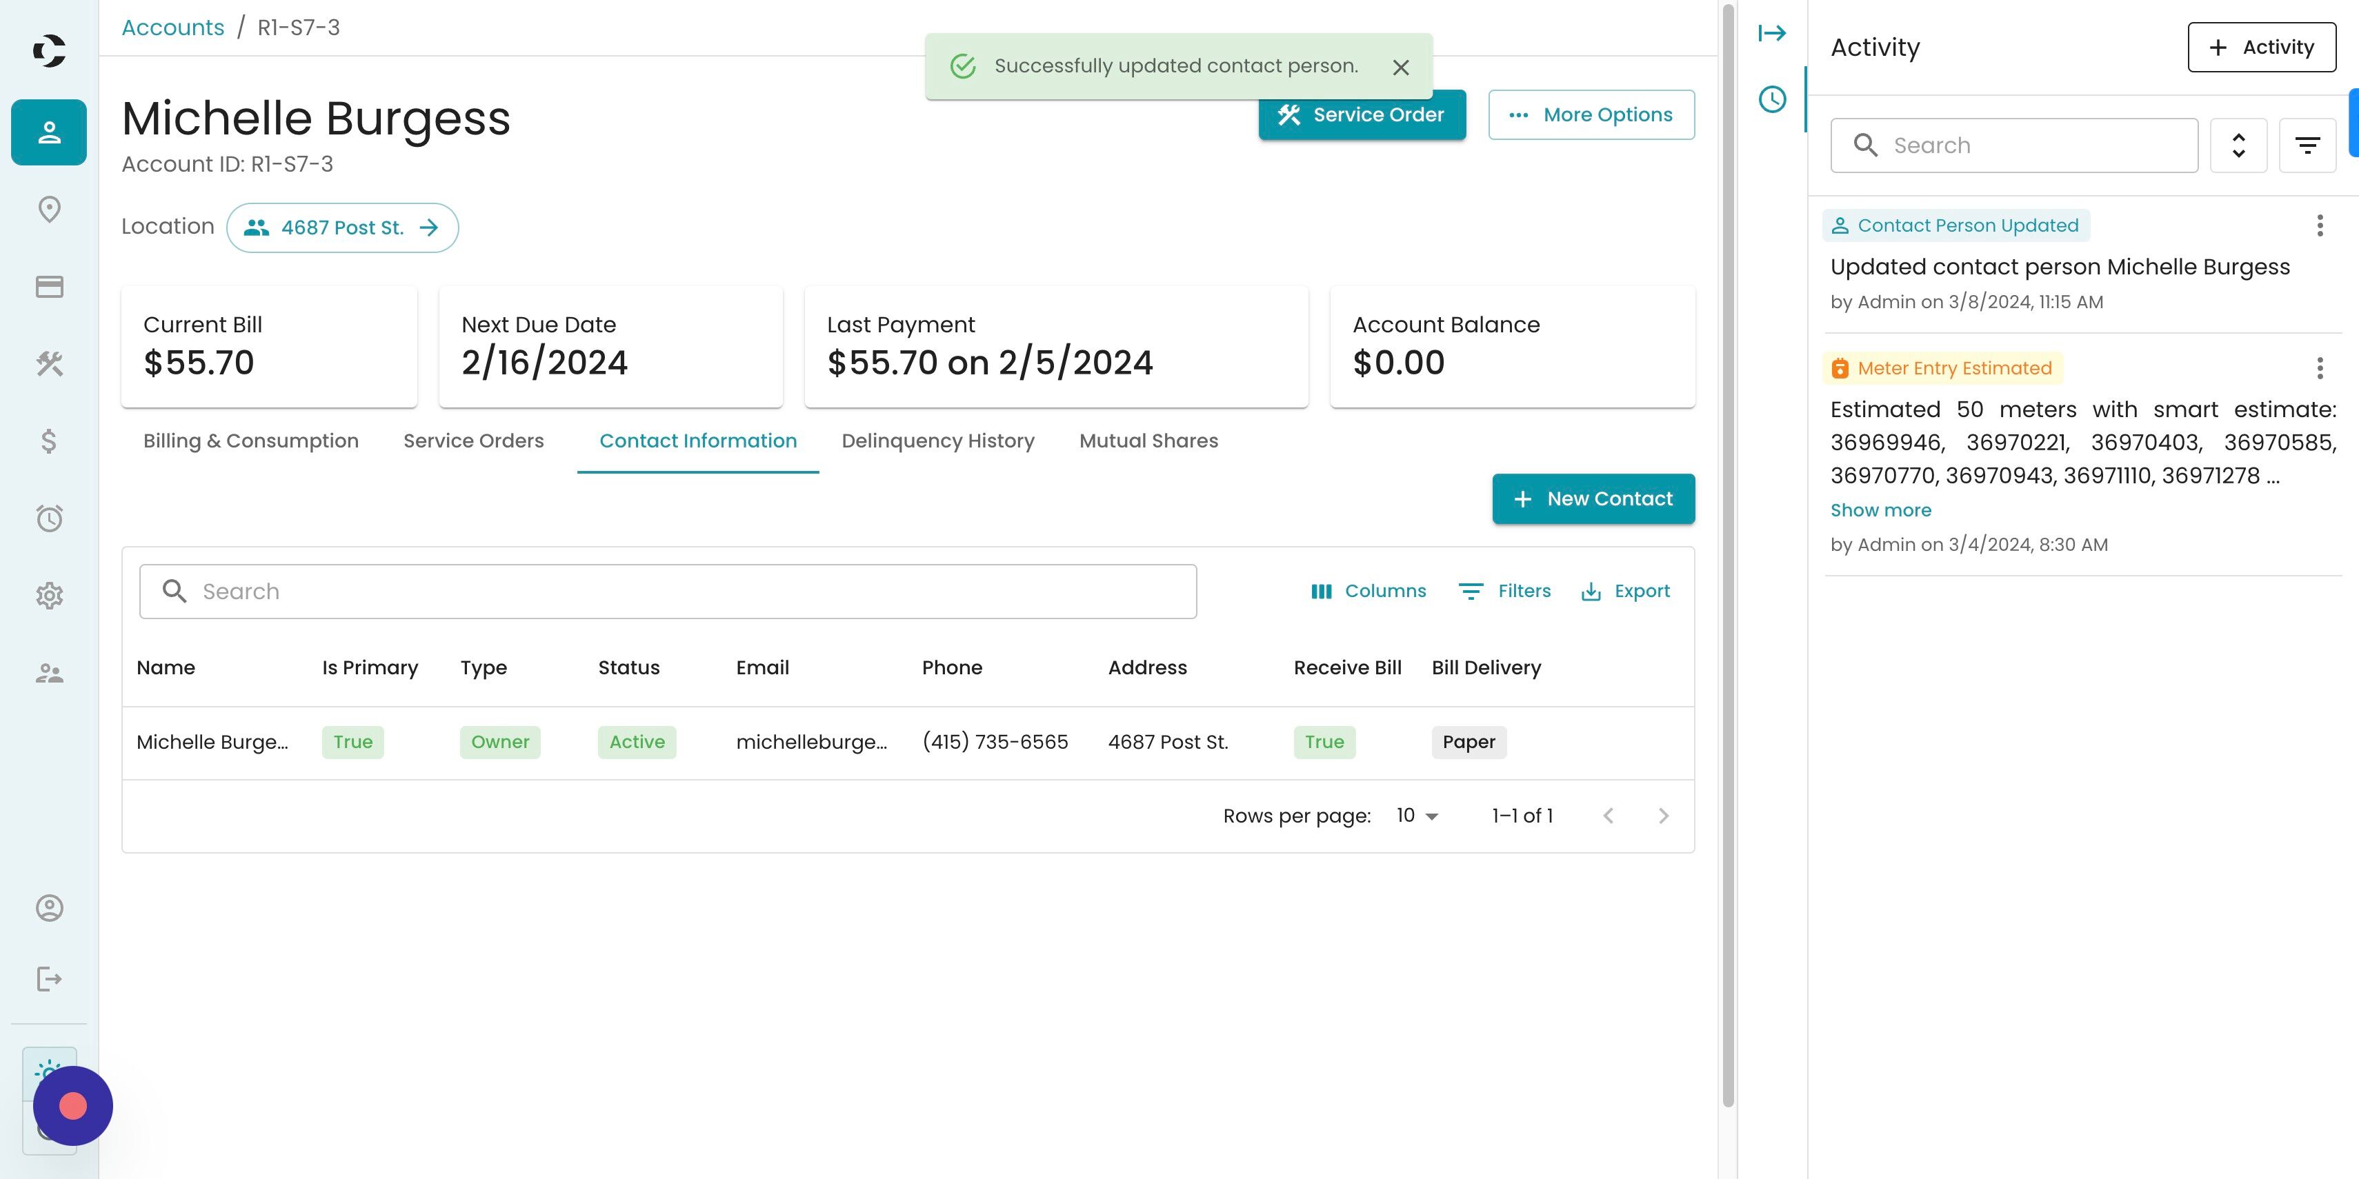Collapse the Activity panel with arrow icon
The image size is (2359, 1179).
(1771, 34)
